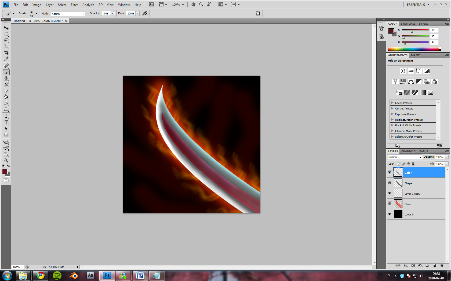The width and height of the screenshot is (451, 281).
Task: Select the Hand tool in toolbox
Action: tap(6, 154)
